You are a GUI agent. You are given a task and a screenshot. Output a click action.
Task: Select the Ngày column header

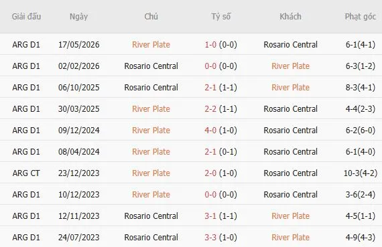(78, 17)
